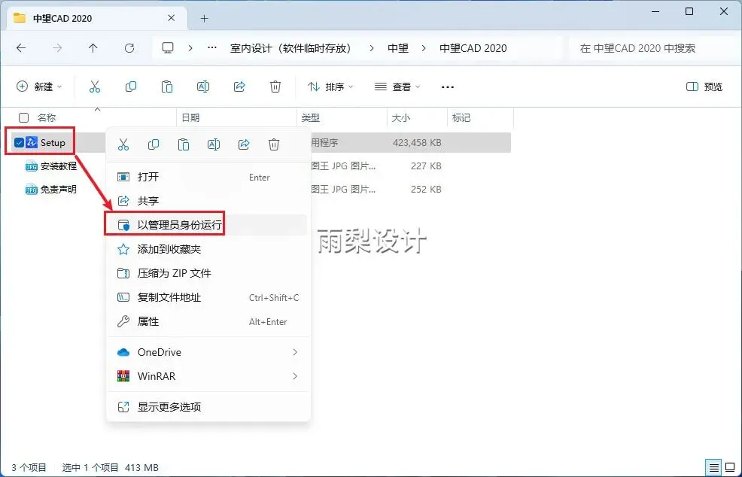This screenshot has width=742, height=477.
Task: Refresh the current folder
Action: click(x=129, y=48)
